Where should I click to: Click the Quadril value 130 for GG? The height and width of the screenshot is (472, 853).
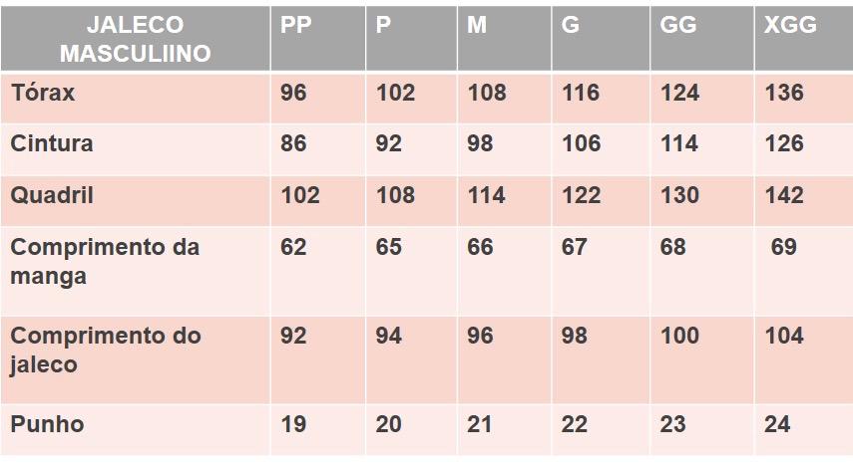[x=679, y=195]
